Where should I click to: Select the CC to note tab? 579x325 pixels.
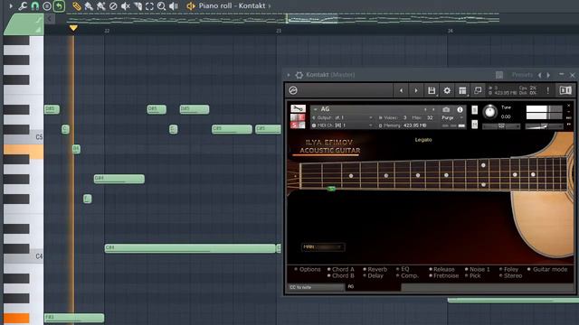click(316, 287)
